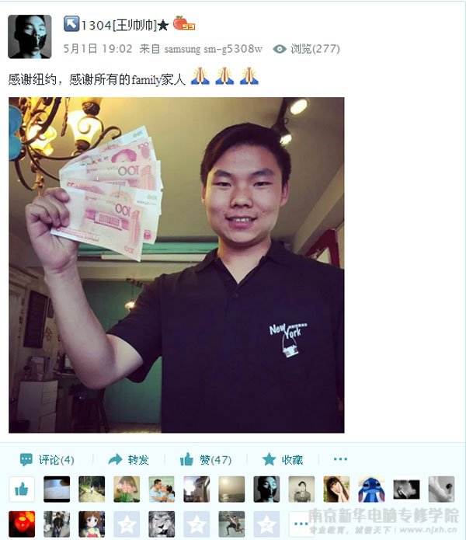Open the posted money photo
The height and width of the screenshot is (540, 466).
pos(176,265)
